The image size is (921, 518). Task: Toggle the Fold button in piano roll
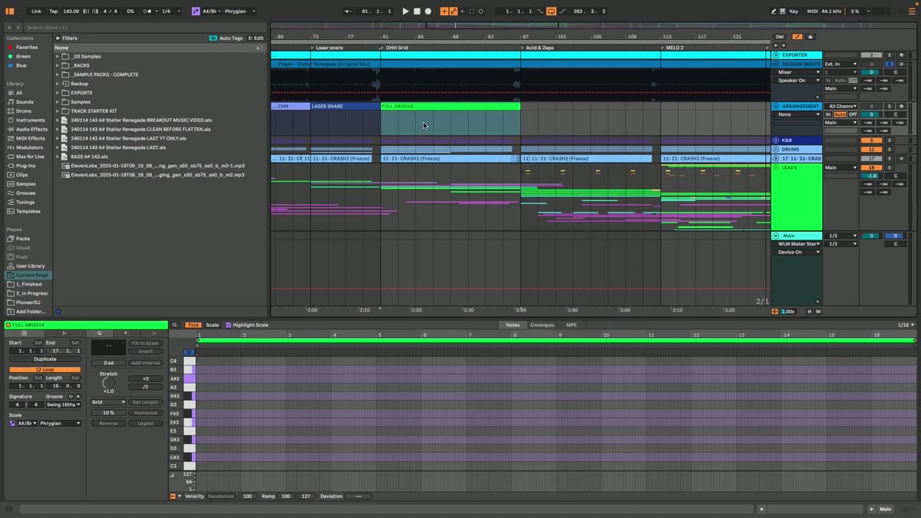193,325
